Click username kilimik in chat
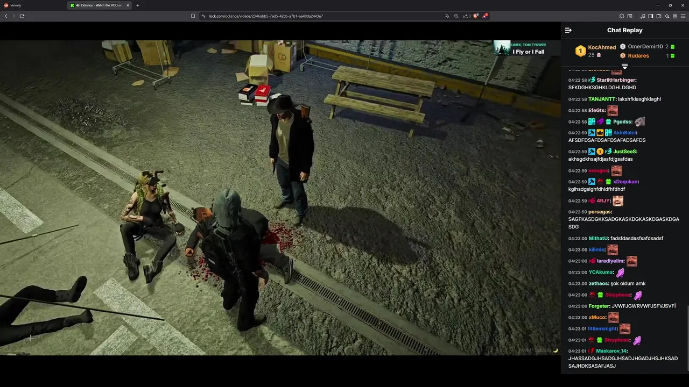 click(x=596, y=250)
